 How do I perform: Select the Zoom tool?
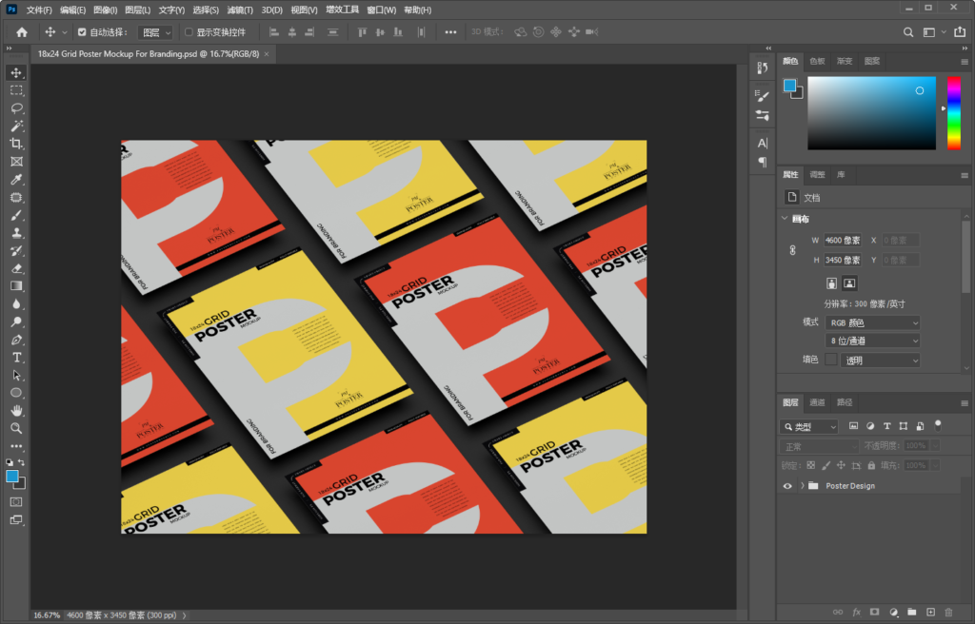[16, 428]
